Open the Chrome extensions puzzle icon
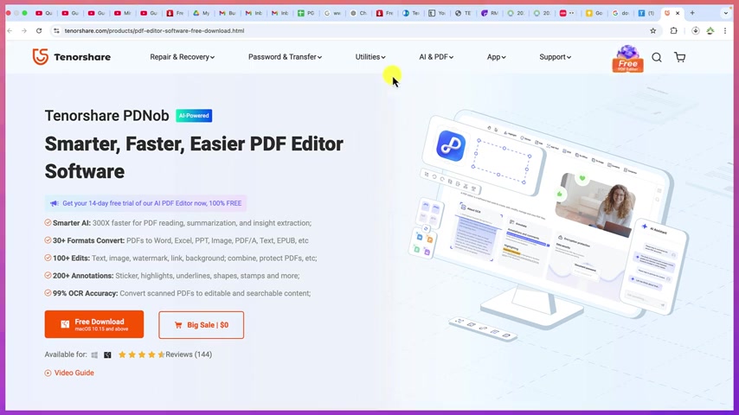 673,30
